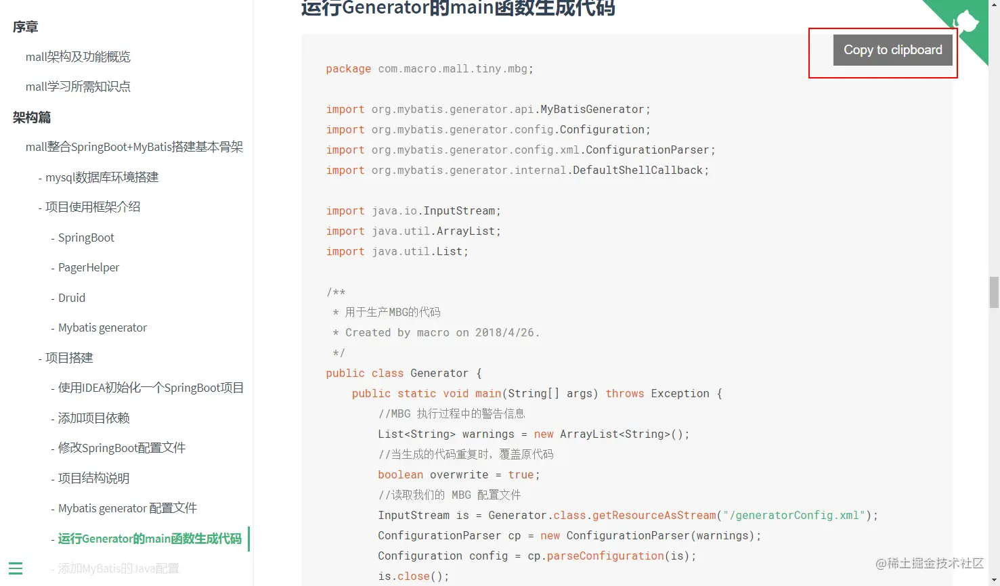Click the import java.util.ArrayList line
The width and height of the screenshot is (1000, 586).
tap(414, 231)
